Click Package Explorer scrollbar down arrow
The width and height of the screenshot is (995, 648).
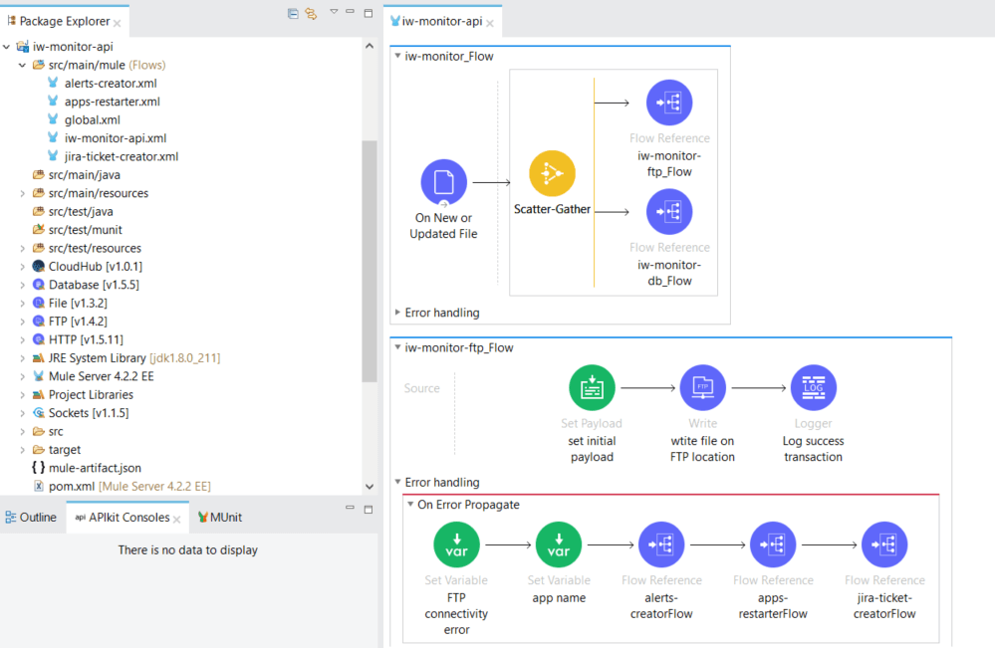tap(370, 487)
